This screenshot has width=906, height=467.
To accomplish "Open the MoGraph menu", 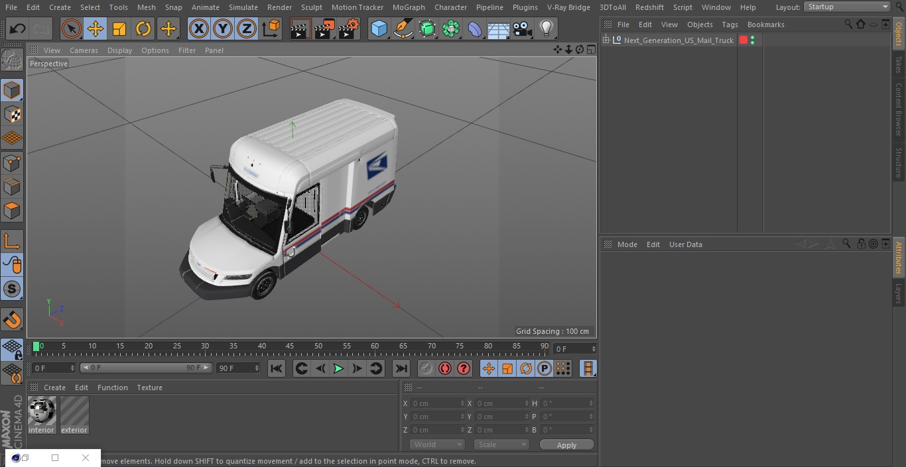I will [409, 7].
